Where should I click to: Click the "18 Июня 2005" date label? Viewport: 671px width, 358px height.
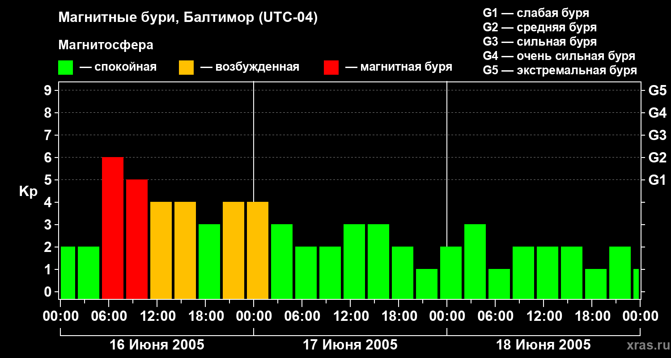(544, 345)
